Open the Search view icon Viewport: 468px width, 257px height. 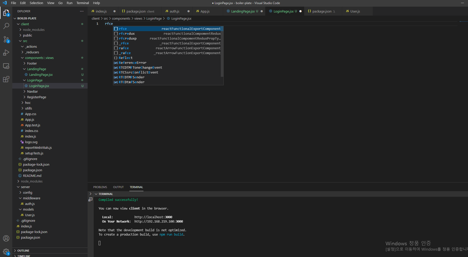click(x=6, y=26)
